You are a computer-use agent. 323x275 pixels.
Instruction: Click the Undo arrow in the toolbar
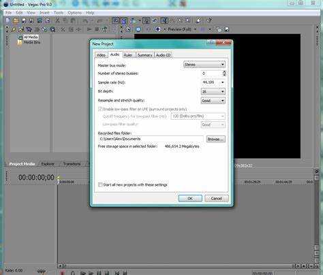(x=85, y=20)
